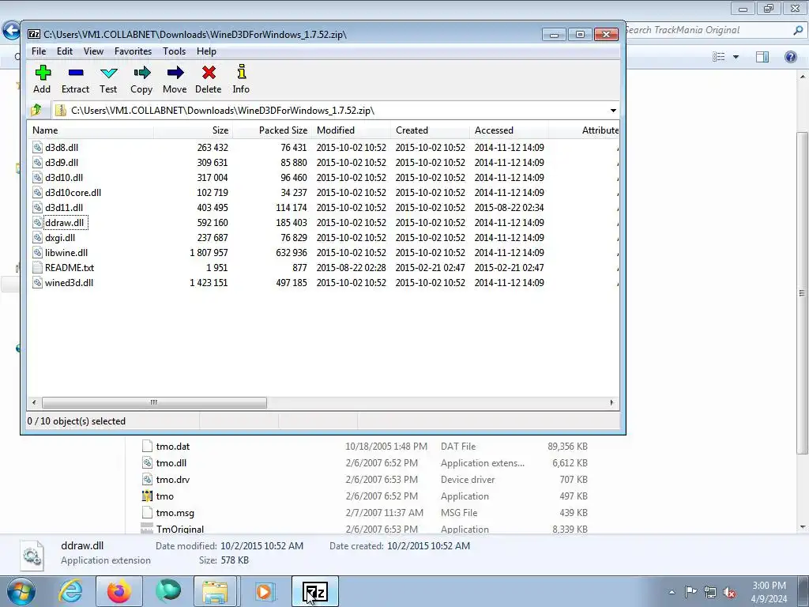
Task: Select the d3d10core.dll file name
Action: point(73,193)
